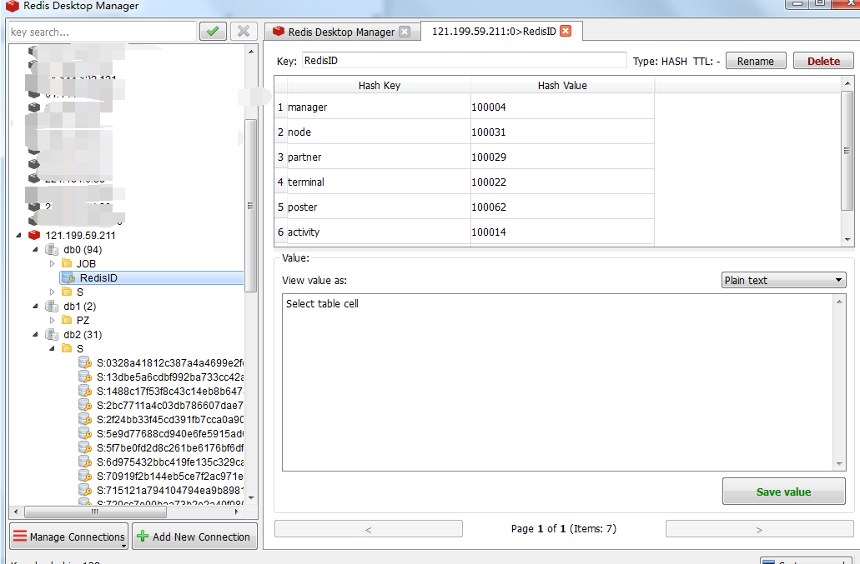This screenshot has height=564, width=860.
Task: Expand the JOB folder
Action: (52, 264)
